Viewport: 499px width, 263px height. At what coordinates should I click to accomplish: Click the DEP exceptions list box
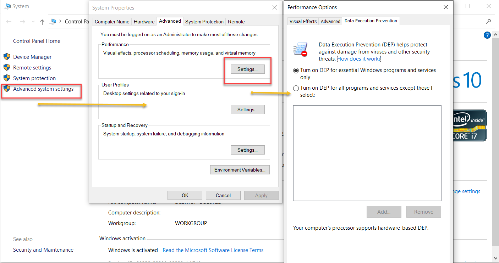pyautogui.click(x=367, y=153)
